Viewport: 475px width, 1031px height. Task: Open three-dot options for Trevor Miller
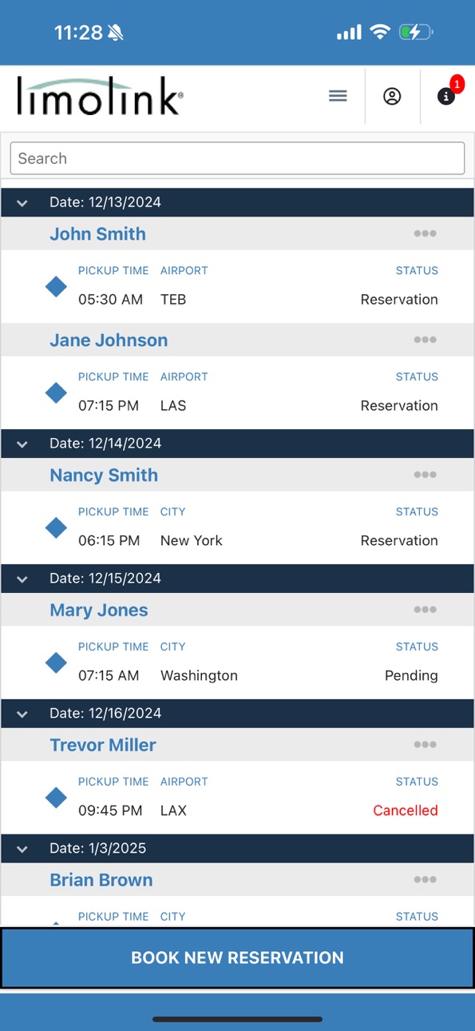[425, 745]
